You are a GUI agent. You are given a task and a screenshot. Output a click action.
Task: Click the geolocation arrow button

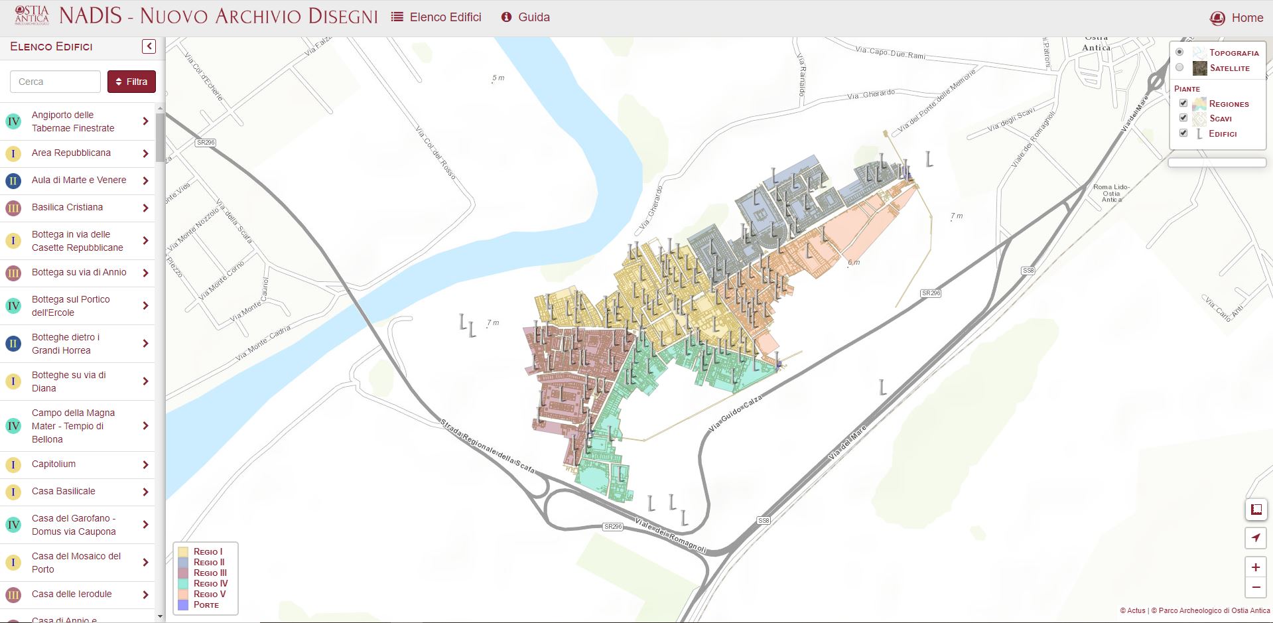(x=1255, y=537)
